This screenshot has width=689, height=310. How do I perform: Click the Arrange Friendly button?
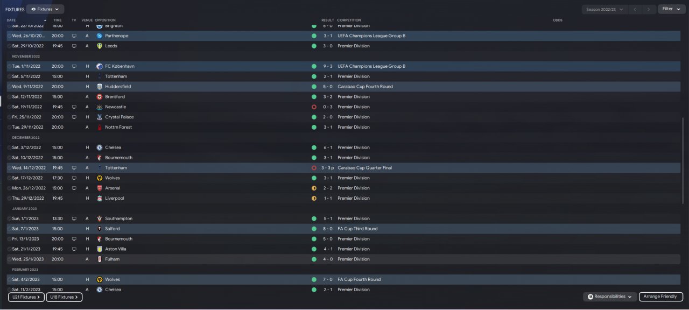(660, 297)
